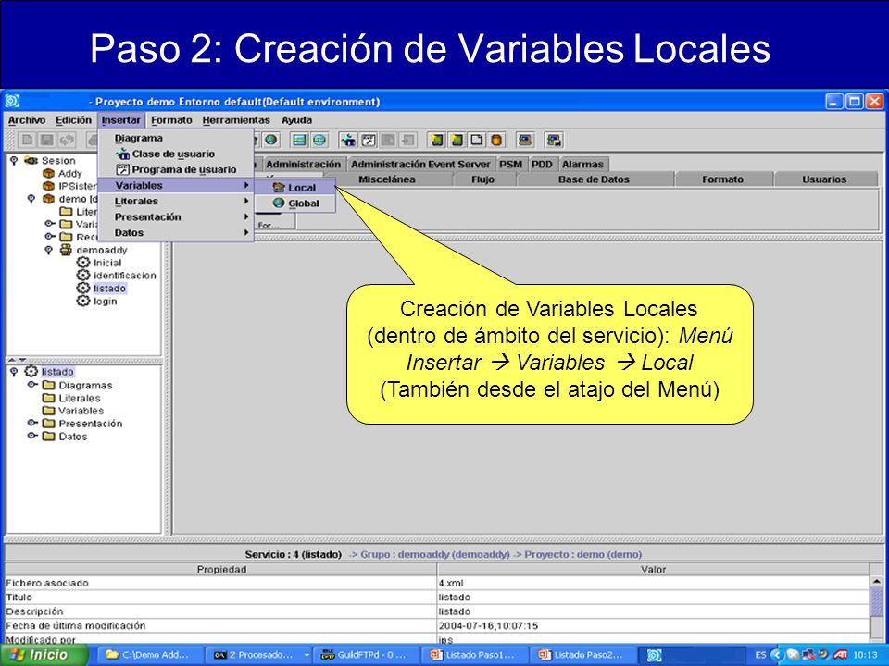The height and width of the screenshot is (666, 889).
Task: Open the Edición menu
Action: coord(74,120)
